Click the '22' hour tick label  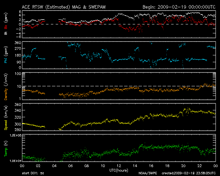tap(199, 166)
